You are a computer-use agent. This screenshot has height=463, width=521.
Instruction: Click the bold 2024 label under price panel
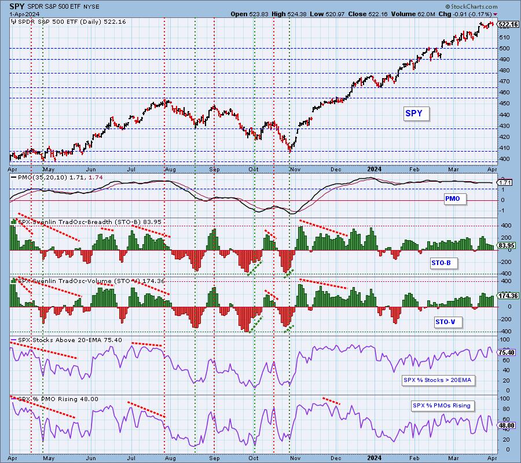(x=374, y=169)
